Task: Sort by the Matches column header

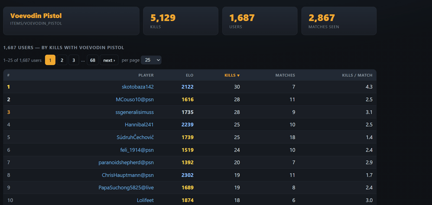Action: (x=285, y=75)
